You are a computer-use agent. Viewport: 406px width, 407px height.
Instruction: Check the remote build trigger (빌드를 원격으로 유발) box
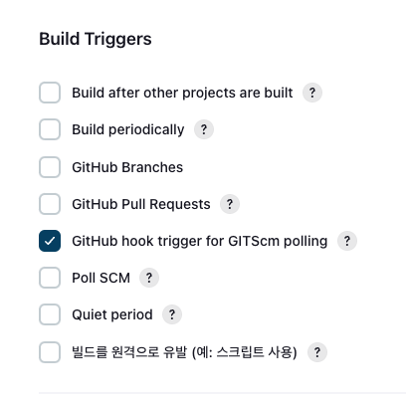coord(50,352)
